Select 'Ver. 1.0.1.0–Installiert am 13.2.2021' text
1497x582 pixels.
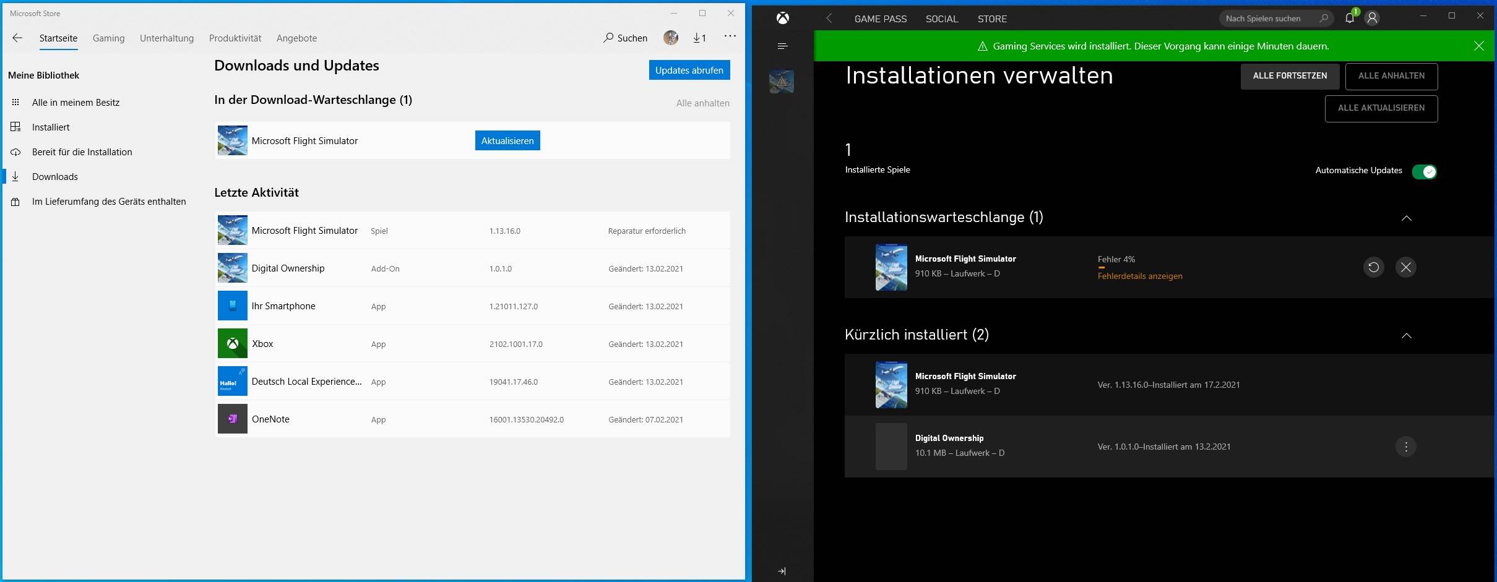click(x=1163, y=447)
